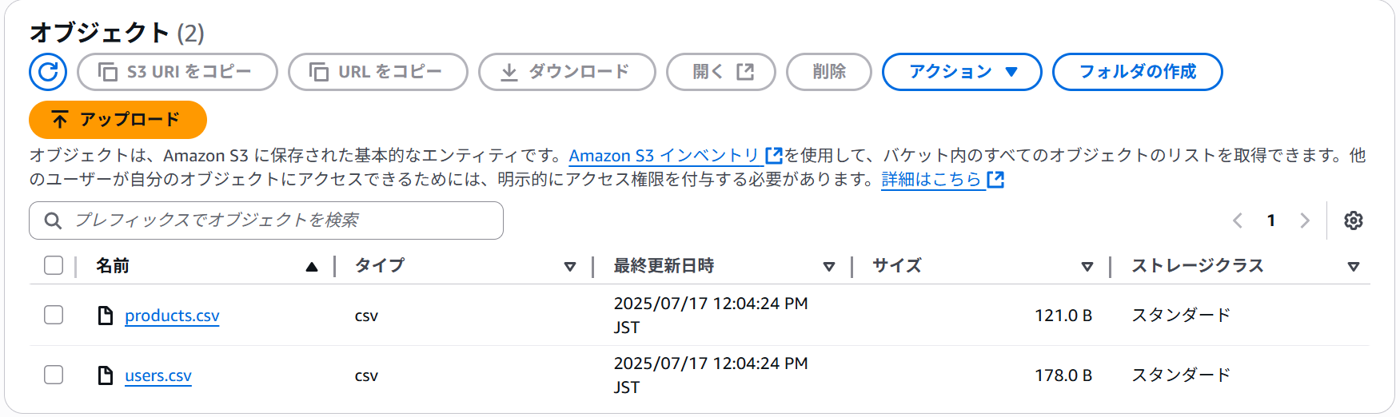Sort by 最終更新日時 column arrow

(829, 267)
